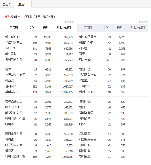Click the 12,435 amount for 아프리카TV
151x165 pixels.
(x=47, y=37)
